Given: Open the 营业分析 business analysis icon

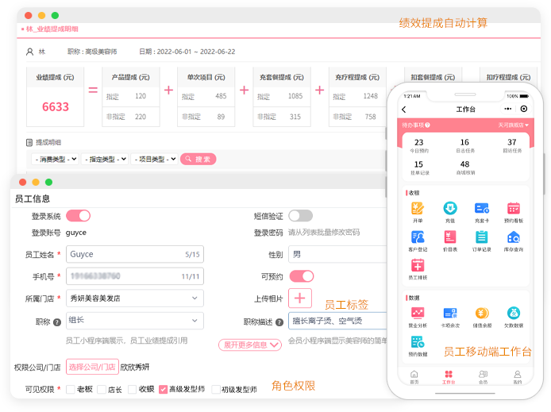Looking at the screenshot, I should click(418, 313).
